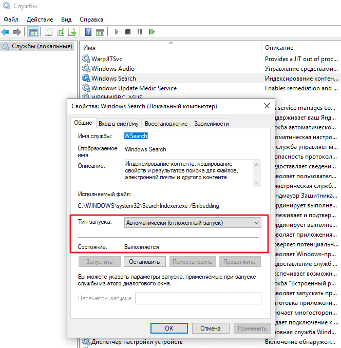
Task: Click the description scroll down arrow
Action: [257, 183]
